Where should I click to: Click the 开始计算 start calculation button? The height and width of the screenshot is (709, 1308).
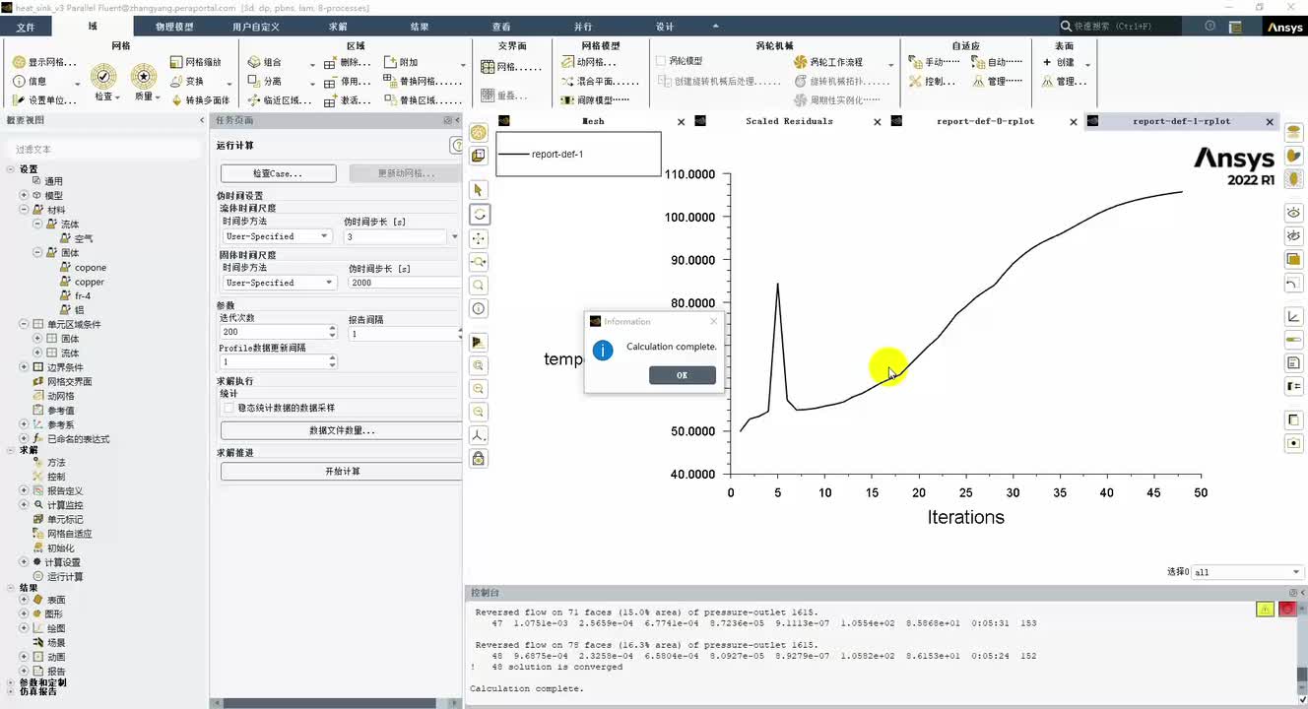(x=341, y=472)
